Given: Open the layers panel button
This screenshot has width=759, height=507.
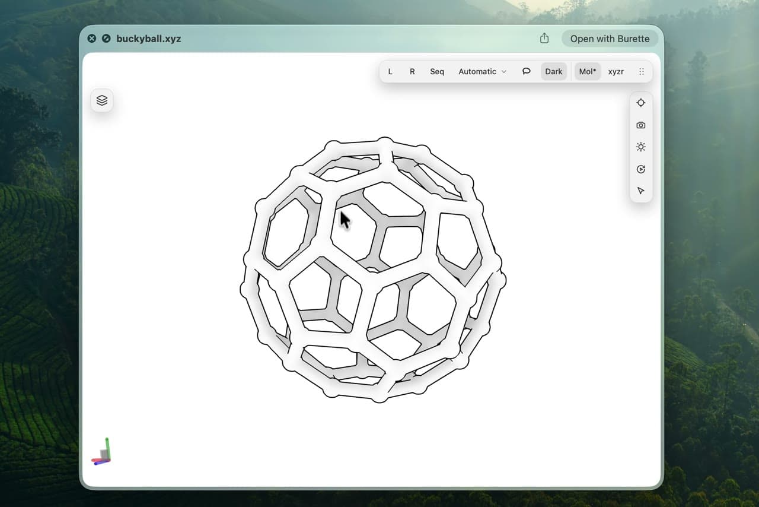Looking at the screenshot, I should (102, 100).
